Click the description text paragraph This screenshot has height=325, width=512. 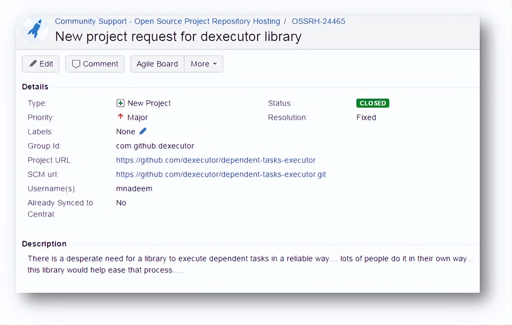tap(250, 264)
